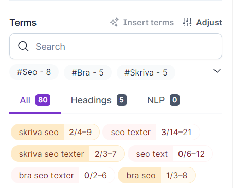Click the Terms heading
233x188 pixels.
23,23
